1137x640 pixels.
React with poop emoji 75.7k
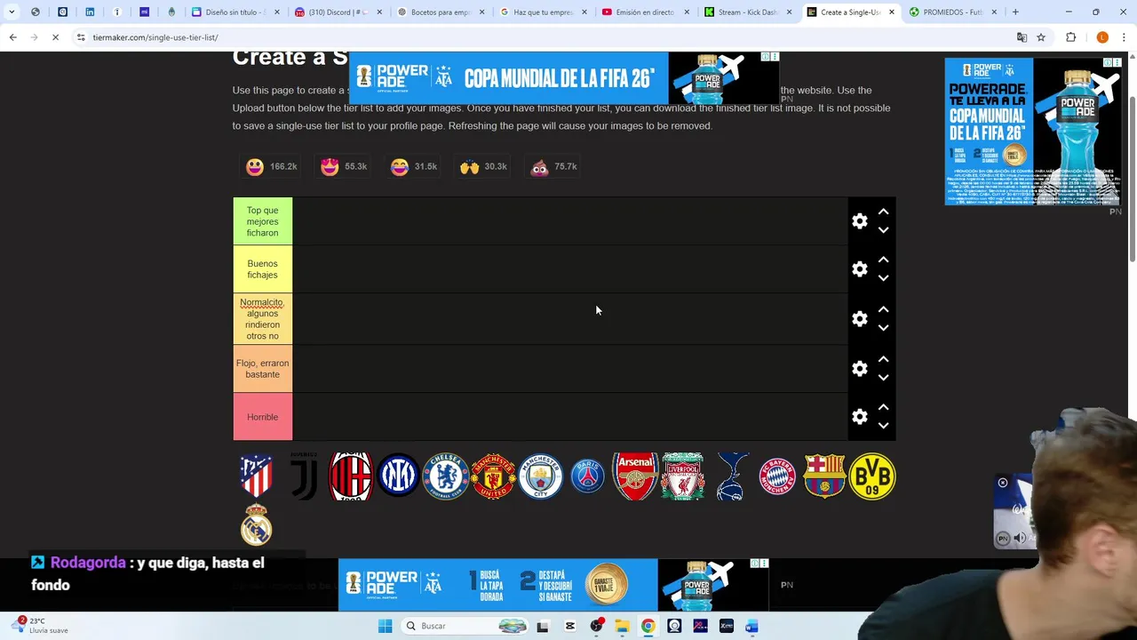553,166
